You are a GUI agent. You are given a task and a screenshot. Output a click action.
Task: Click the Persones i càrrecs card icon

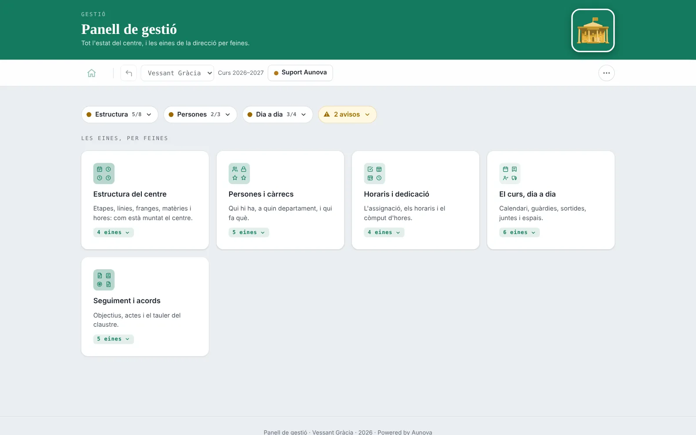(x=239, y=174)
